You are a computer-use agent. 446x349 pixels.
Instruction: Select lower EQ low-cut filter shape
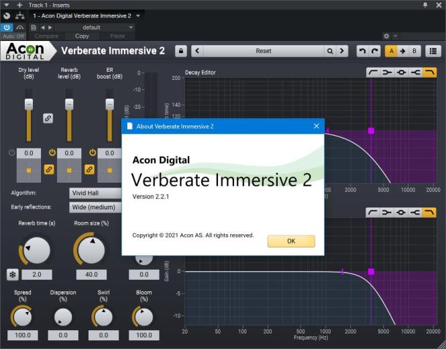coord(373,212)
